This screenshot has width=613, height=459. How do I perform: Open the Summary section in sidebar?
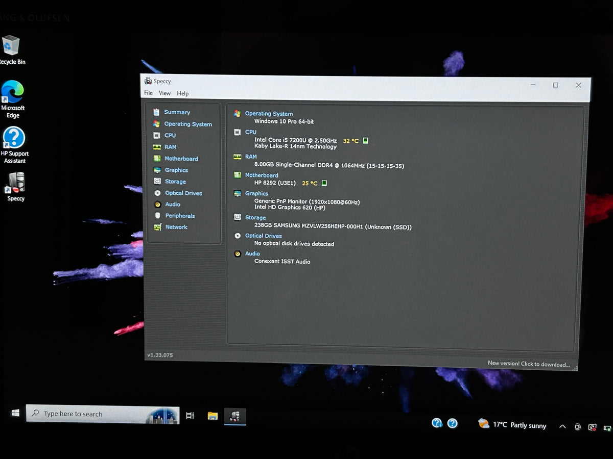177,112
